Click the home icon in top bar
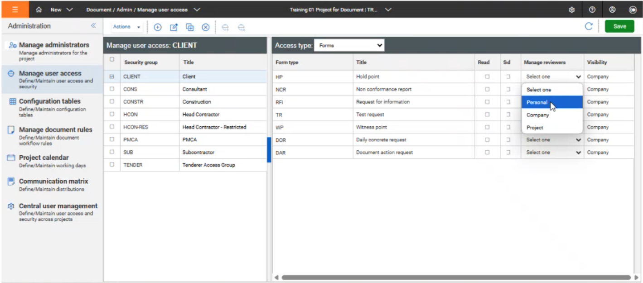The image size is (643, 283). 39,10
